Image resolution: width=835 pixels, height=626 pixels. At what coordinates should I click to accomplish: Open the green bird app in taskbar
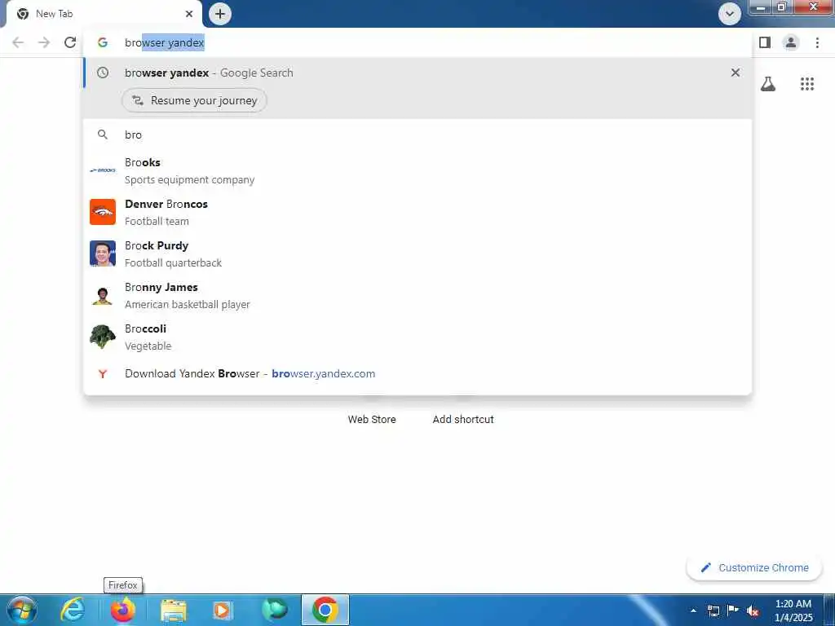(x=274, y=610)
